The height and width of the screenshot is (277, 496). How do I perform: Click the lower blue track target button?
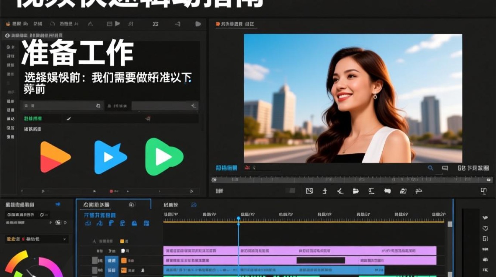111,270
